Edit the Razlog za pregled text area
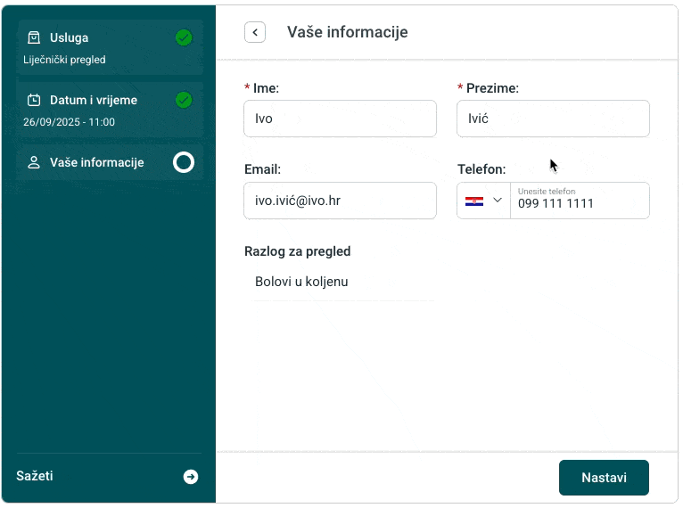The image size is (683, 508). (339, 282)
